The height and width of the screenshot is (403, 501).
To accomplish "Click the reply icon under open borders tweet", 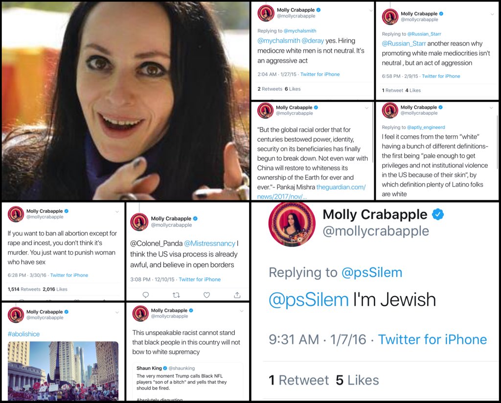I will tap(146, 295).
